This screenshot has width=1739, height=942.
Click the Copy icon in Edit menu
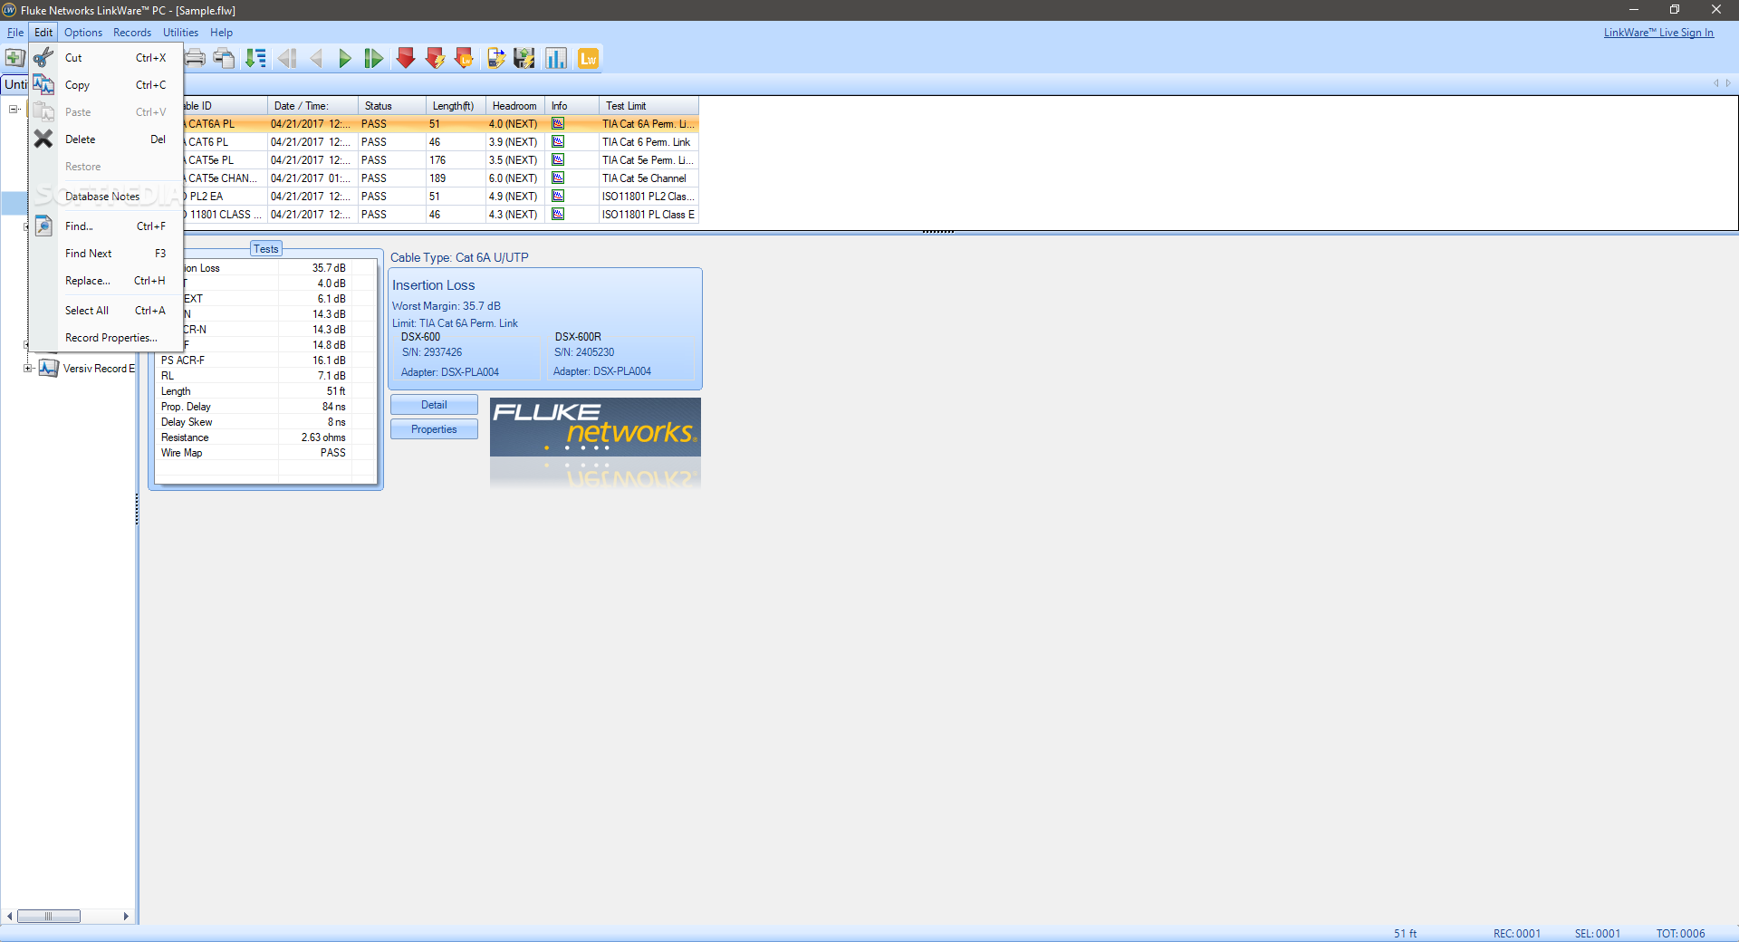tap(43, 85)
